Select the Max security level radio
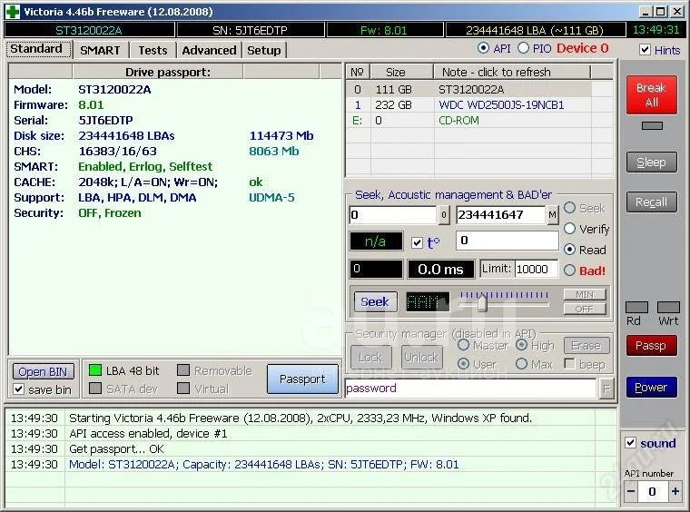 (x=521, y=364)
